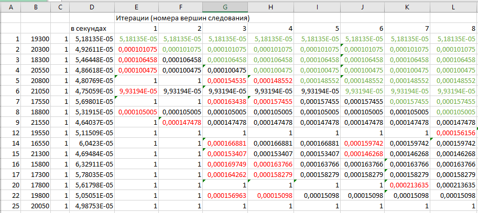This screenshot has height=213, width=478.
Task: Click red cell 0,000159742 in column J
Action: pos(363,143)
